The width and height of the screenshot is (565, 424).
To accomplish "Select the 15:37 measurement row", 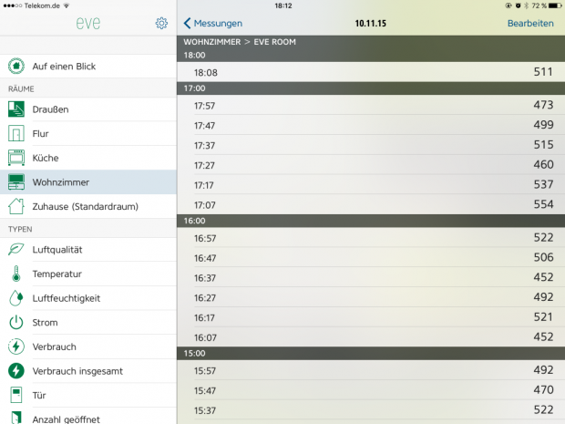I will click(x=371, y=410).
